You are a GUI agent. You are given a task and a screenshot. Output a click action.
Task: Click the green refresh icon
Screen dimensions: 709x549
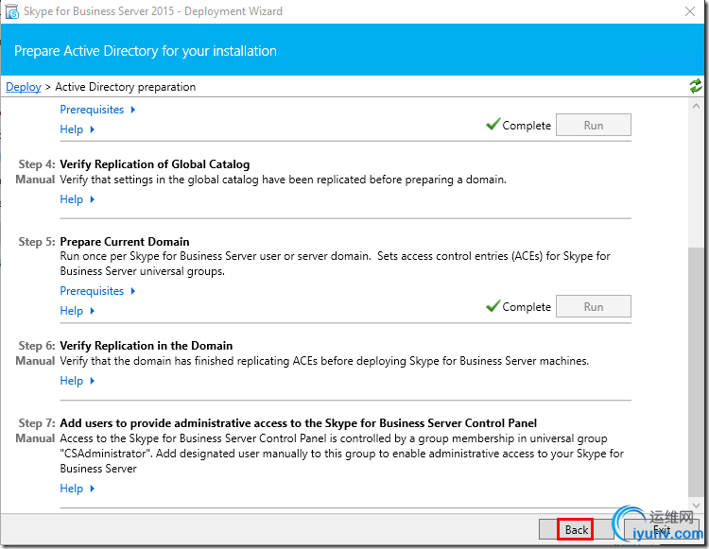click(696, 86)
